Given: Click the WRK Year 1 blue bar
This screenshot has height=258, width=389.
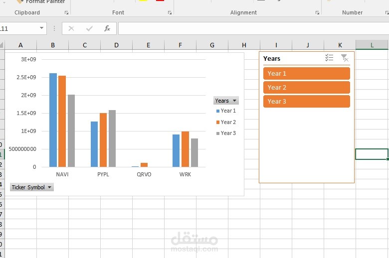Looking at the screenshot, I should (176, 151).
